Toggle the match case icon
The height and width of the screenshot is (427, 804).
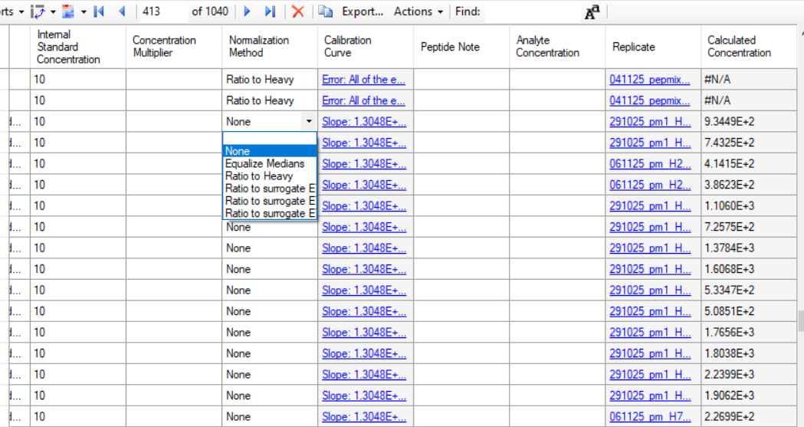(x=592, y=11)
